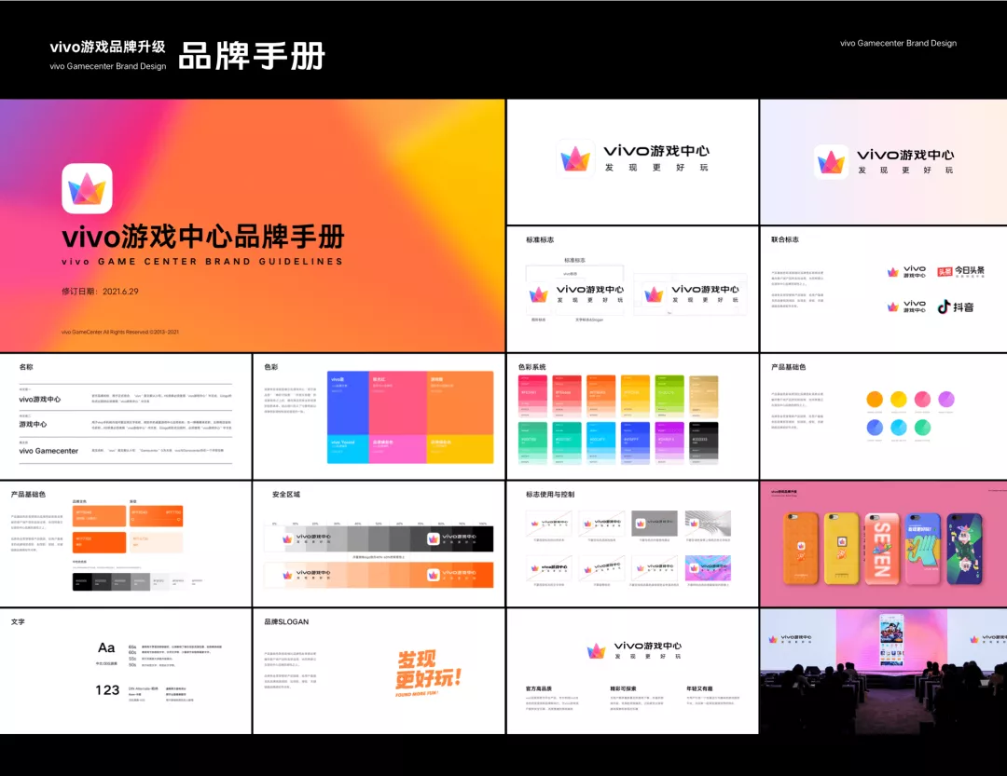Click 'vivo GAME CENTER BRAND GUIDELINES' subtitle

tap(202, 261)
